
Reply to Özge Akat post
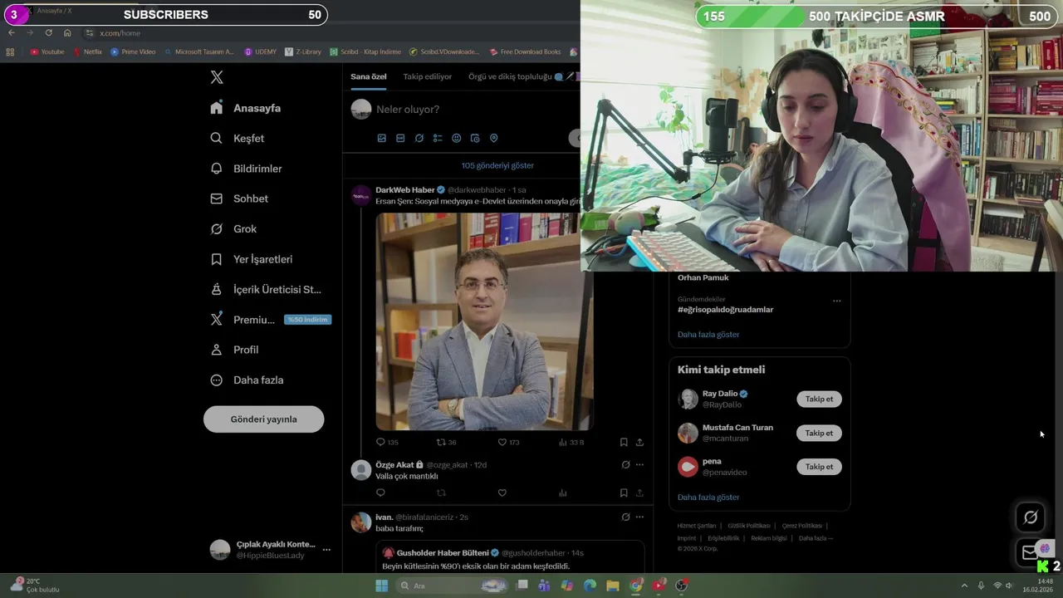380,493
